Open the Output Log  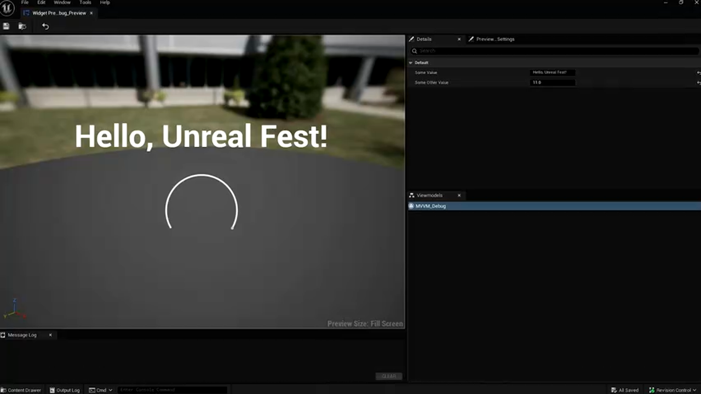pos(65,390)
